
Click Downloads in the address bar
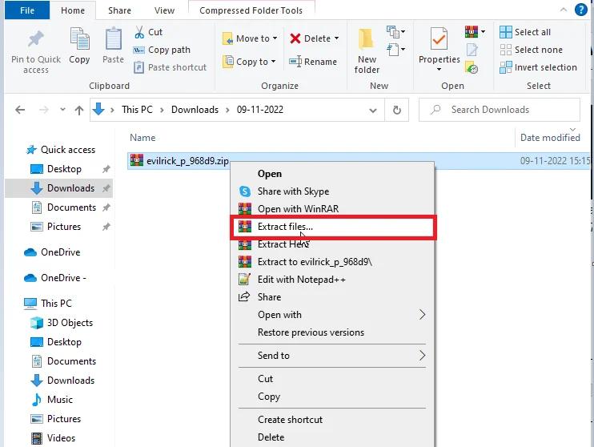[195, 110]
